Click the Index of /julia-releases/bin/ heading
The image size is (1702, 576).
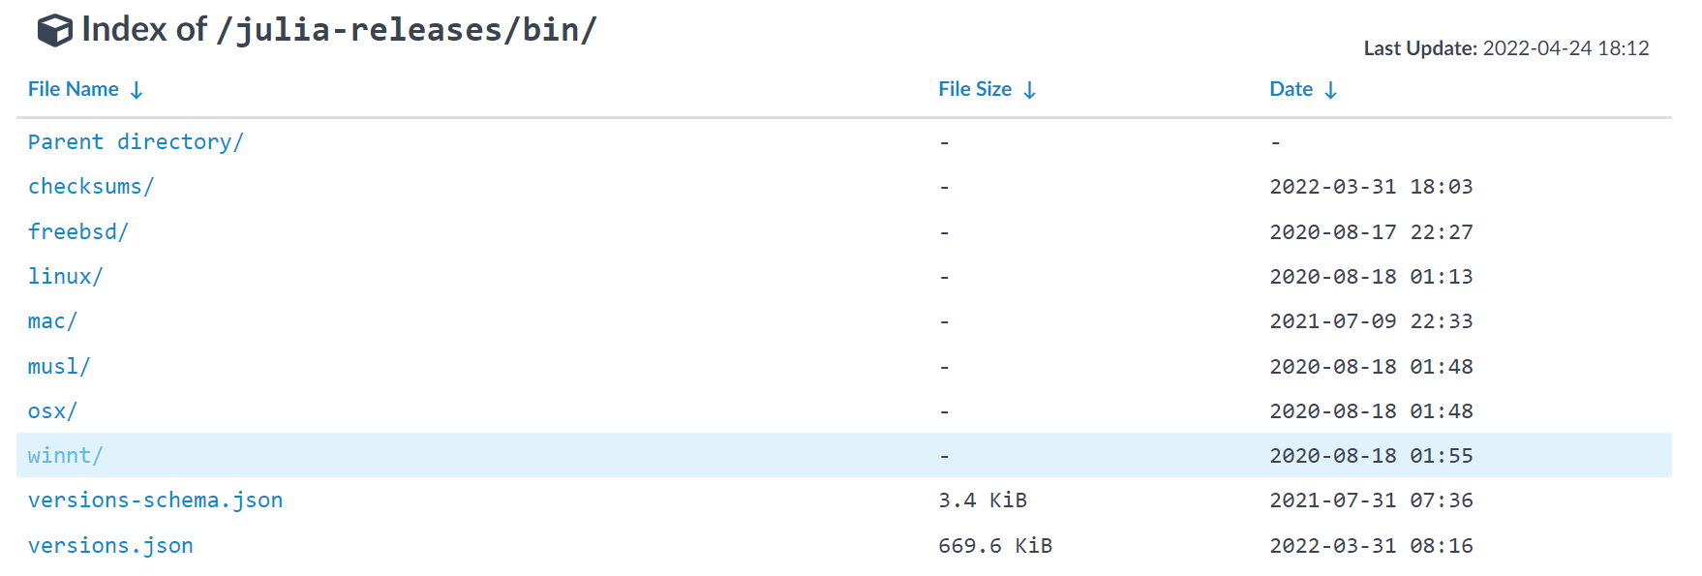point(339,30)
